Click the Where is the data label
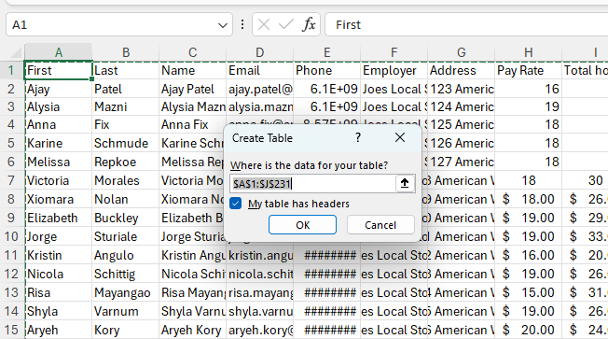This screenshot has height=339, width=608. tap(309, 165)
